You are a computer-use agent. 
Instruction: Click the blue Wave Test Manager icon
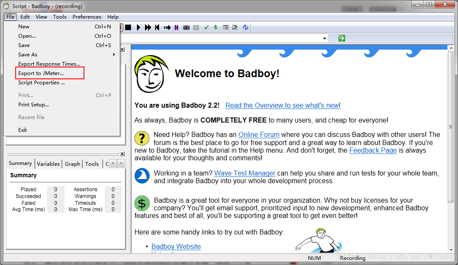[142, 176]
